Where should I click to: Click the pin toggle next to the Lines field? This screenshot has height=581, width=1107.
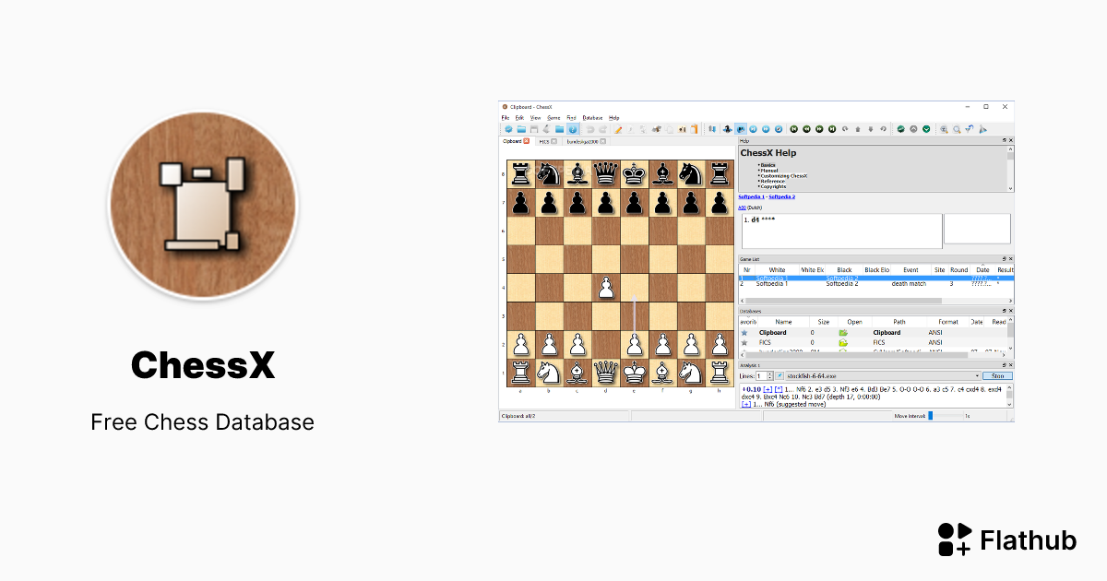tap(780, 375)
